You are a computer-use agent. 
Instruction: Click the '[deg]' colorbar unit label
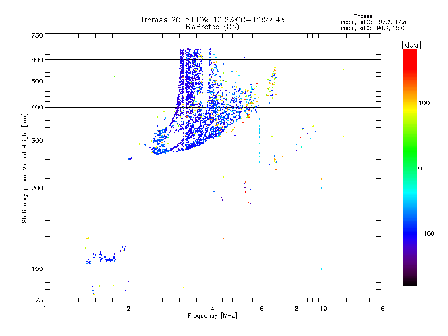coord(411,45)
